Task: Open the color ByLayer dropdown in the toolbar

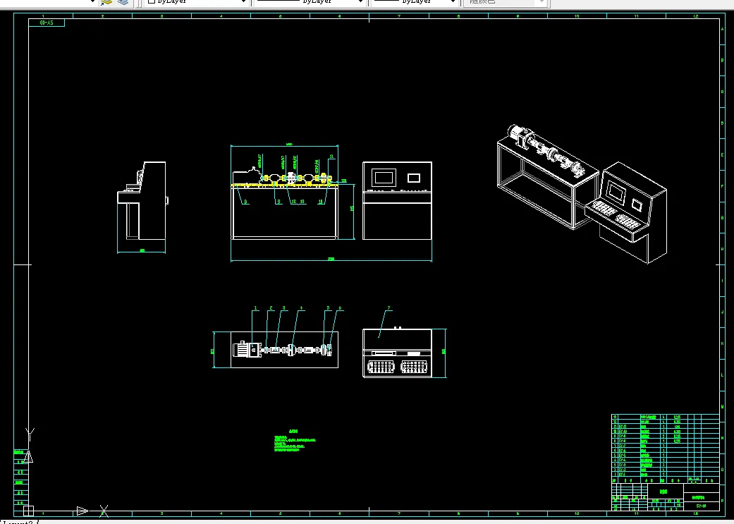Action: [197, 2]
